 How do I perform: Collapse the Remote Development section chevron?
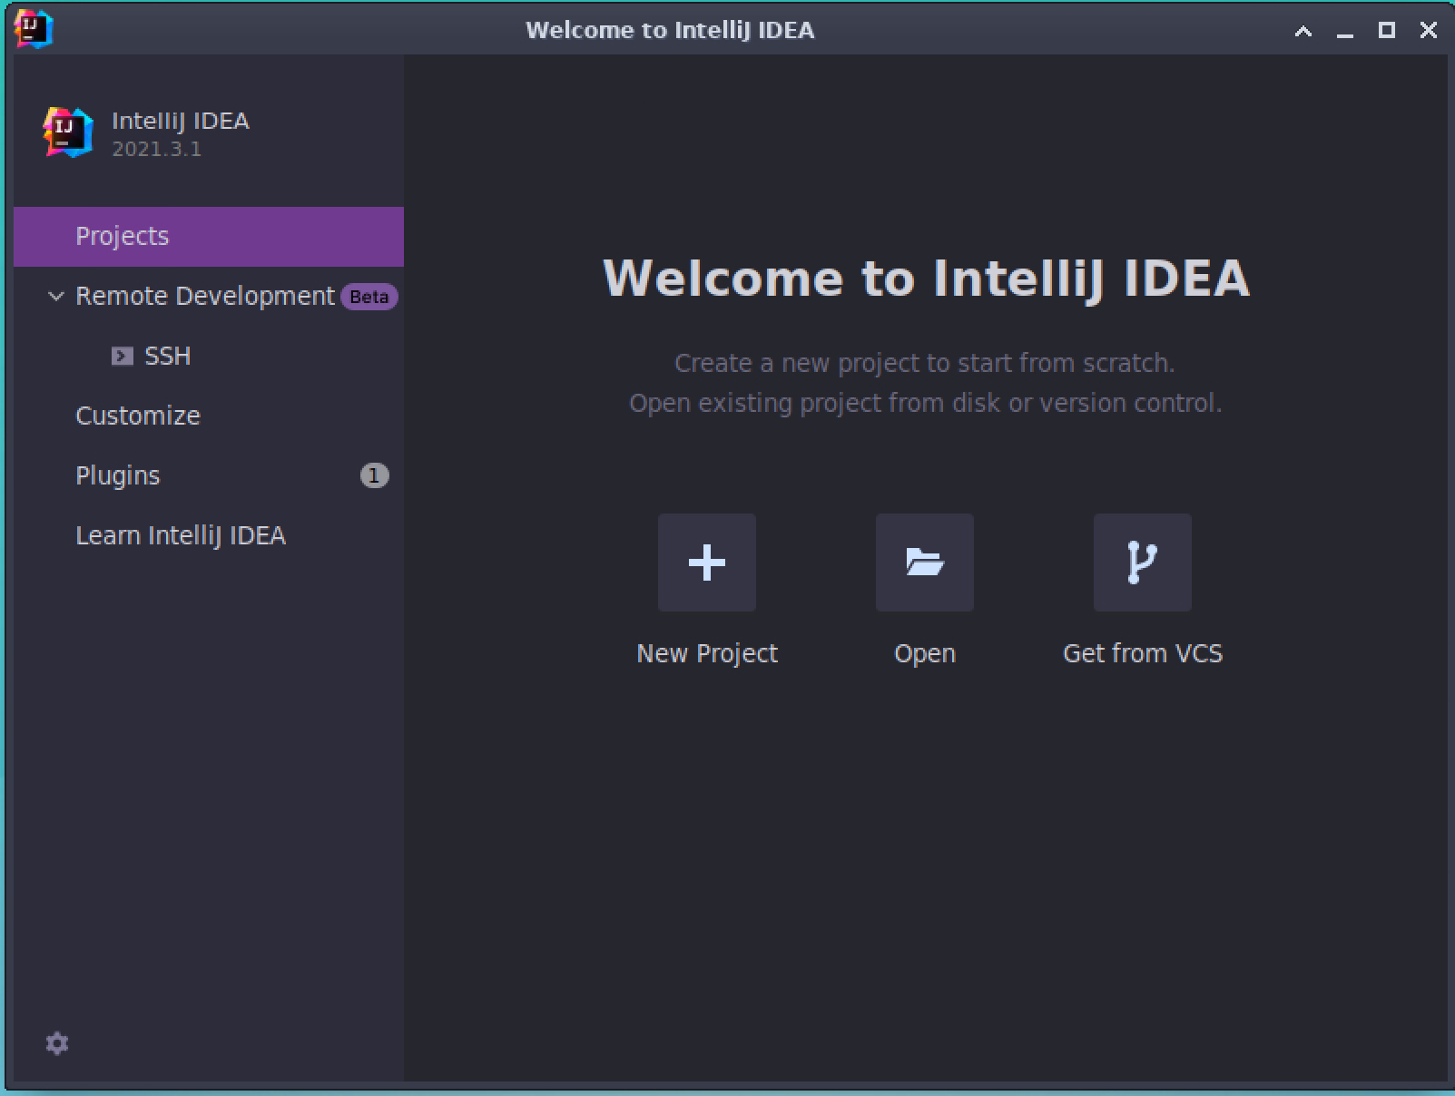[x=56, y=296]
